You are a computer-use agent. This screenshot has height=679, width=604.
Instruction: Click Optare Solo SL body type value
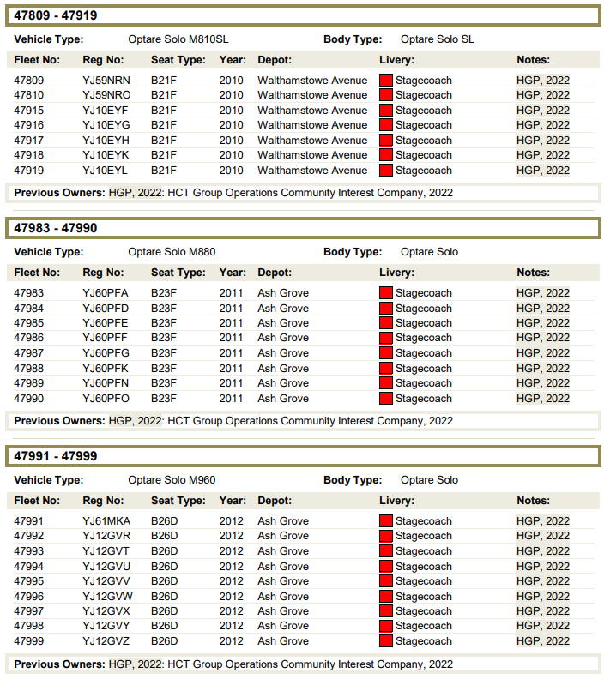pyautogui.click(x=437, y=39)
